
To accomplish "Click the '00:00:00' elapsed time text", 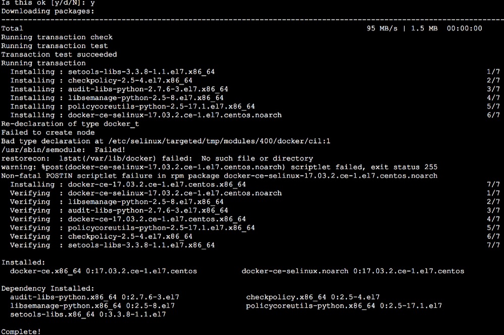I will [x=465, y=28].
